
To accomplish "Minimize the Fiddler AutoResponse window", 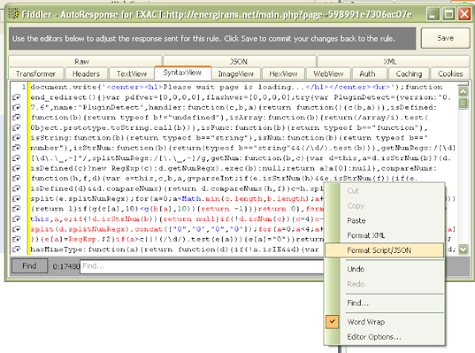I will [433, 14].
